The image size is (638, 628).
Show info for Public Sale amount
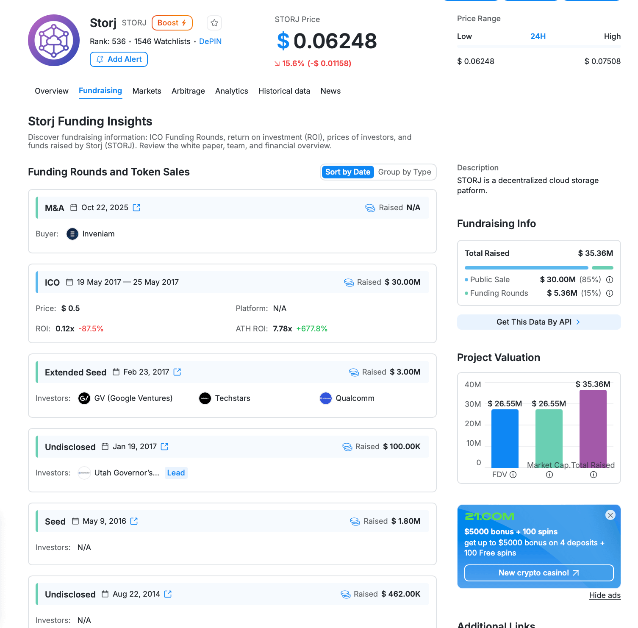(x=610, y=280)
